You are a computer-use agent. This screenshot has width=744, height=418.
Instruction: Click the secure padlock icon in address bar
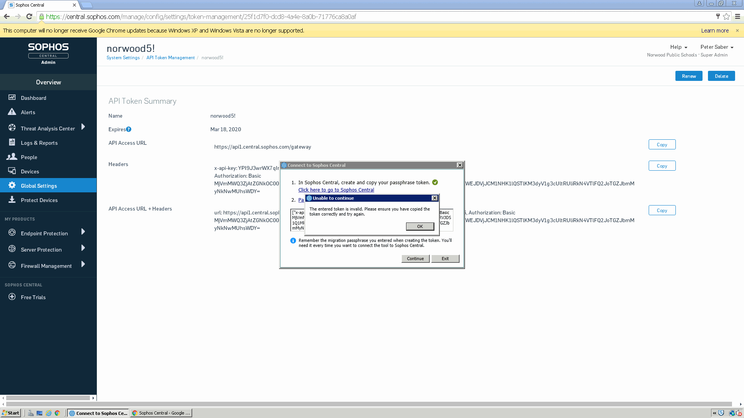(41, 17)
